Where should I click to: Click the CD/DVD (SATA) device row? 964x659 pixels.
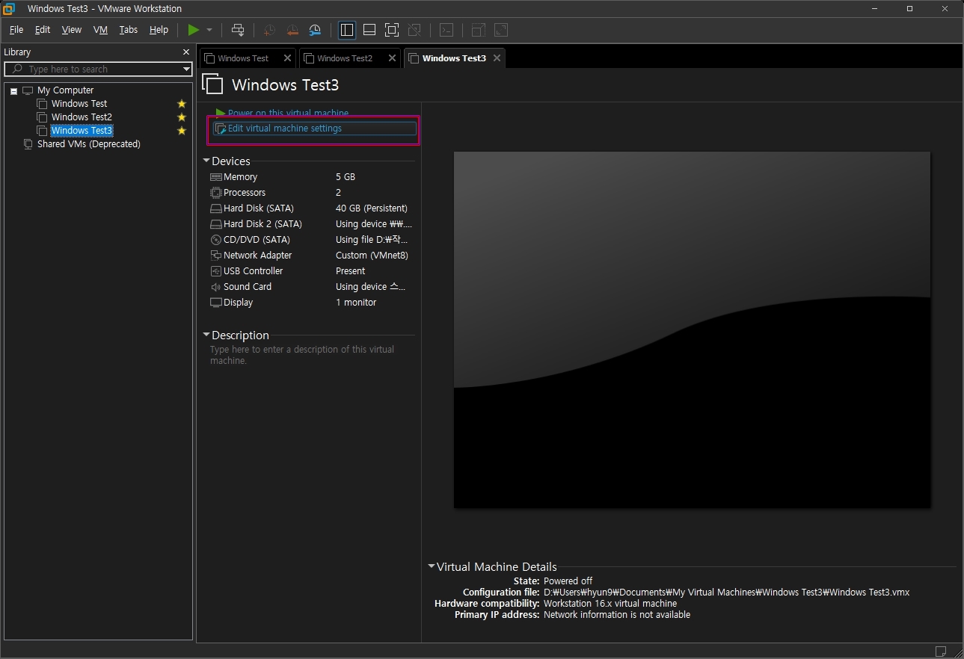(312, 240)
